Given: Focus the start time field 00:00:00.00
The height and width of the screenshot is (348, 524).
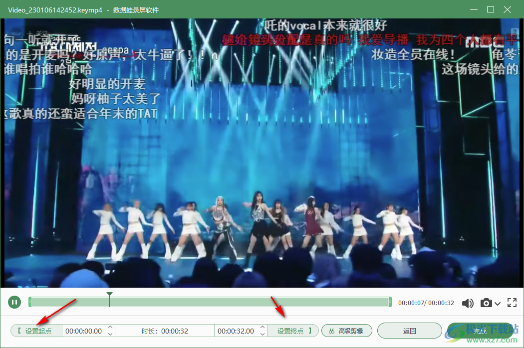Looking at the screenshot, I should (84, 331).
